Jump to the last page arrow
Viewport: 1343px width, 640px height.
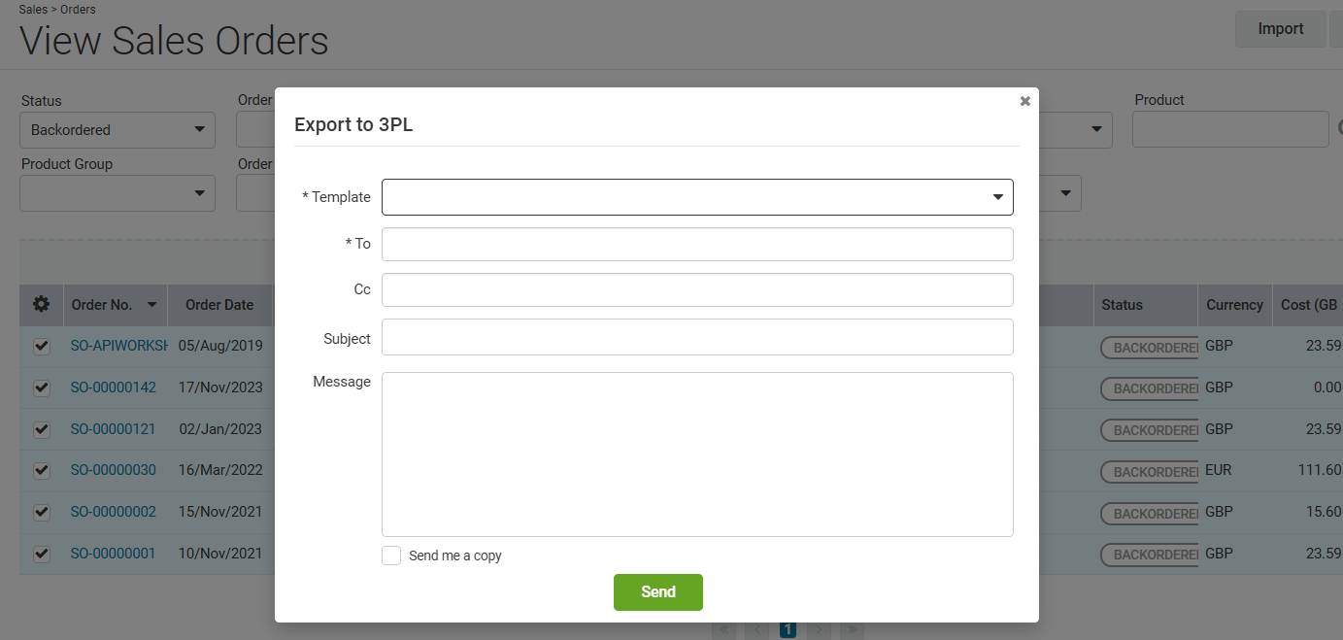pos(852,629)
